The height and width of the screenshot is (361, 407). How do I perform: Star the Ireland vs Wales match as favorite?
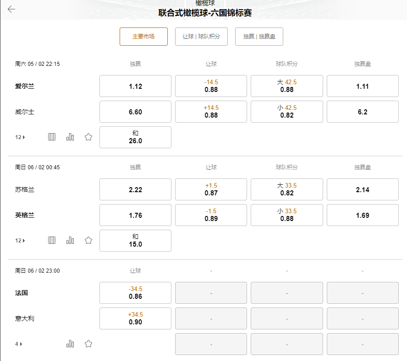coord(88,136)
